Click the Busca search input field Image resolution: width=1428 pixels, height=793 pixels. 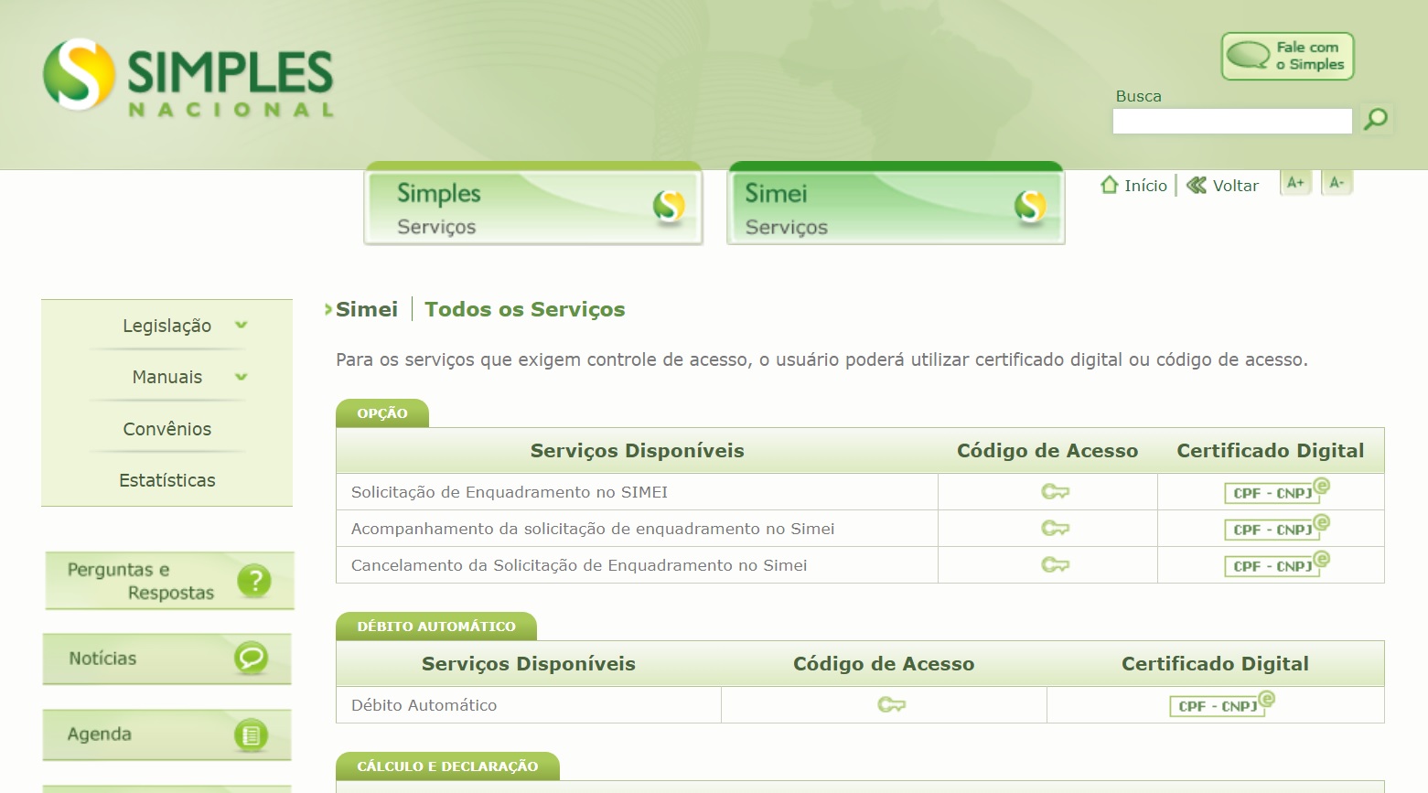tap(1231, 121)
